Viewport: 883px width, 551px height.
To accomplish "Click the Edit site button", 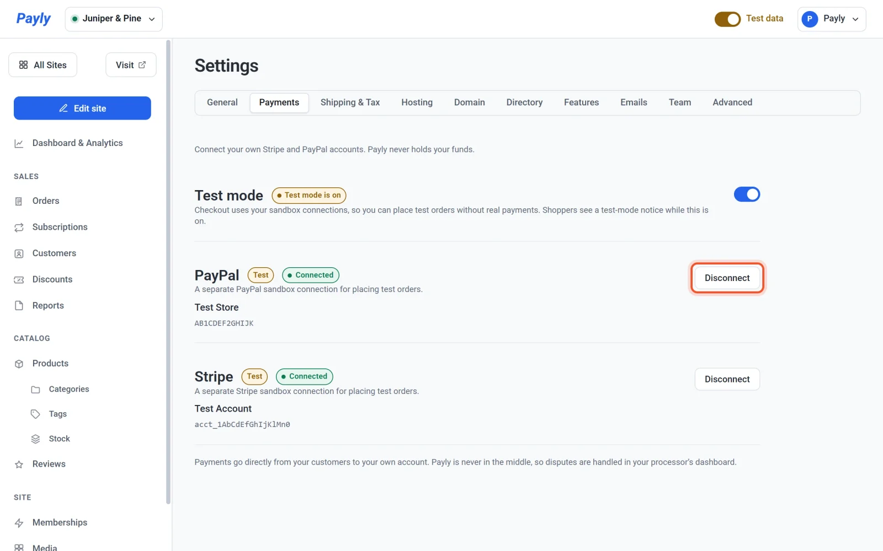I will [82, 108].
